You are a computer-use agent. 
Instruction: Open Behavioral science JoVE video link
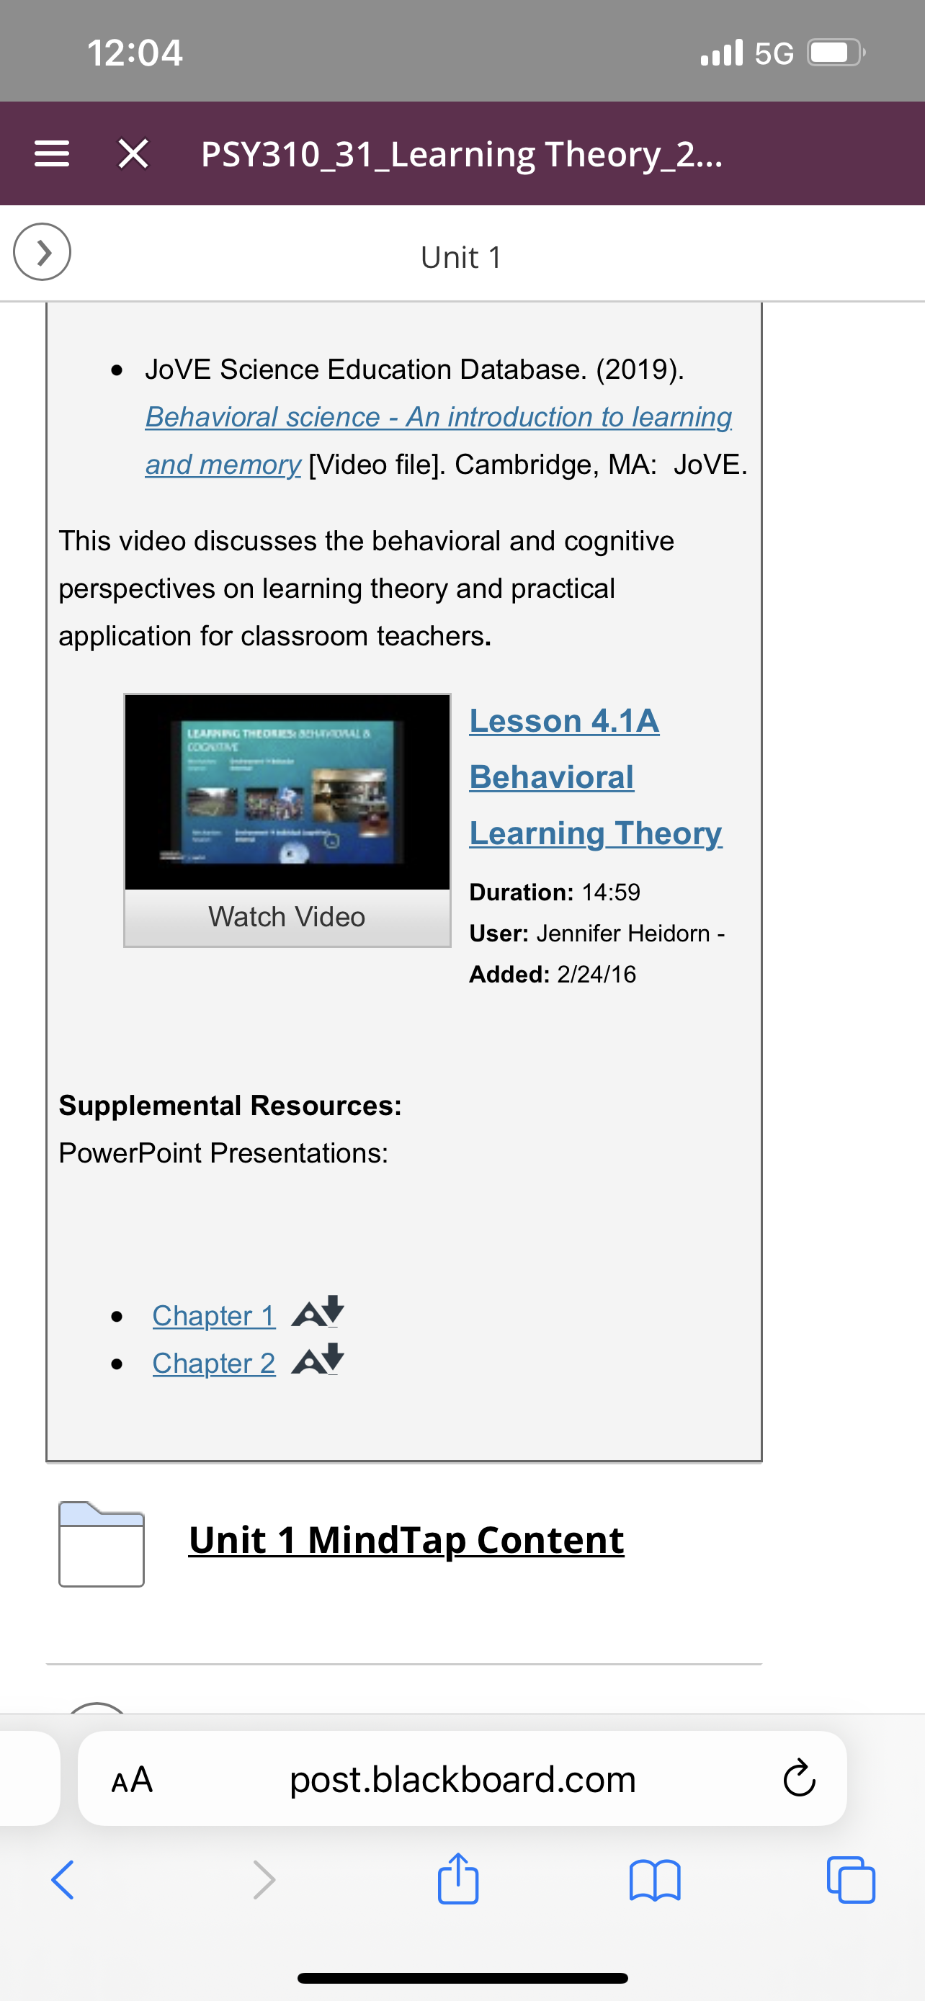[x=438, y=440]
